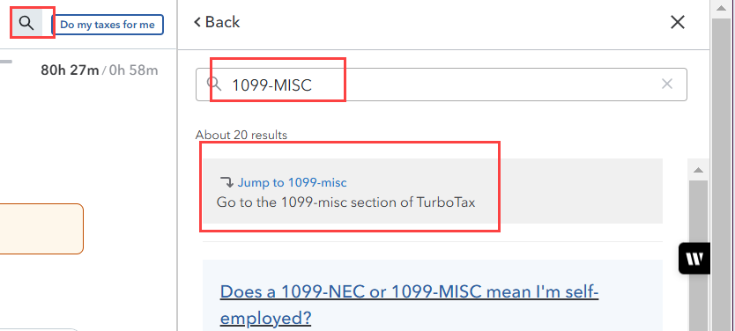Image resolution: width=735 pixels, height=331 pixels.
Task: Open the 1099-NEC or 1099-MISC self-employed article
Action: point(409,305)
